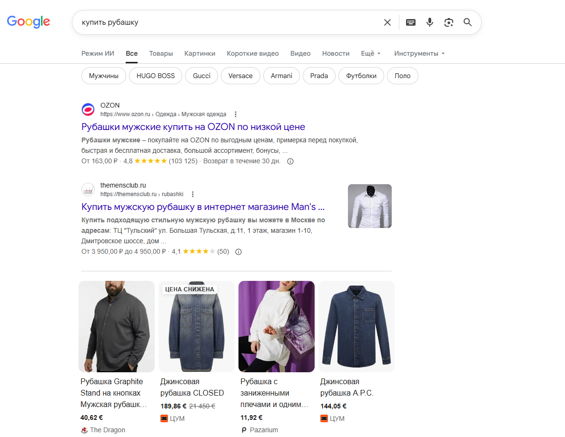Click ЦУМ logo icon under A.P.C. shirt
The width and height of the screenshot is (565, 437).
click(324, 418)
